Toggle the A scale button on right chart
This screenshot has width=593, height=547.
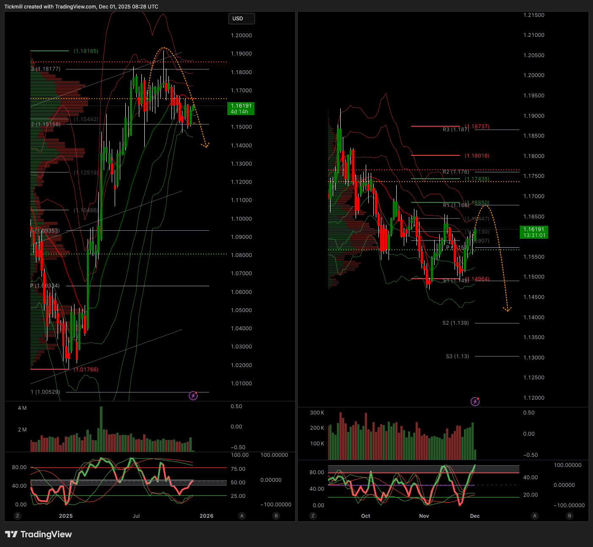pos(535,516)
